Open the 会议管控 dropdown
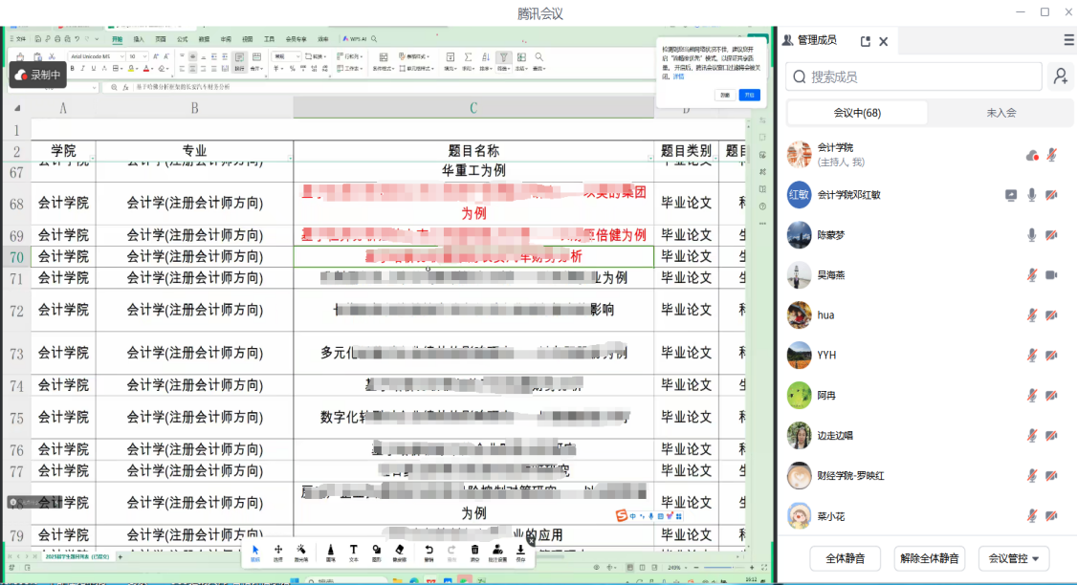The width and height of the screenshot is (1077, 585). [1014, 558]
